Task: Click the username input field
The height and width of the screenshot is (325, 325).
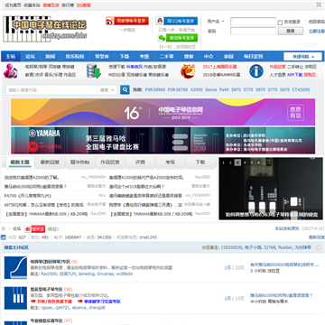Action: [x=253, y=22]
